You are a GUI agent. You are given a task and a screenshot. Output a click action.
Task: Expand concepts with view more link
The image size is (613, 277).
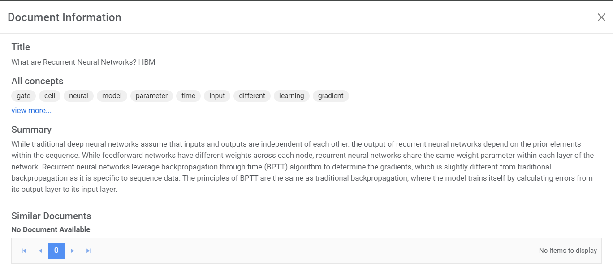[x=31, y=110]
